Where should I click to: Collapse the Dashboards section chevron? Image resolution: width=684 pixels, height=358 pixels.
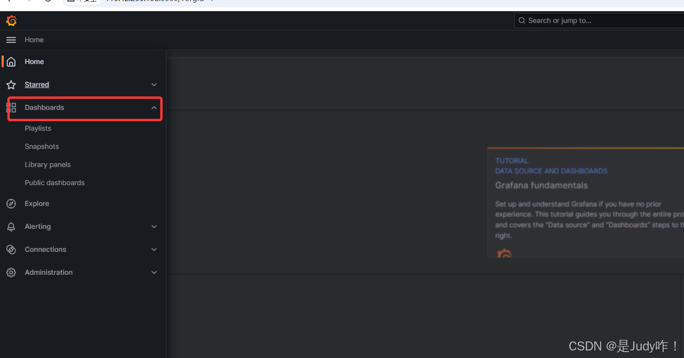(x=154, y=108)
